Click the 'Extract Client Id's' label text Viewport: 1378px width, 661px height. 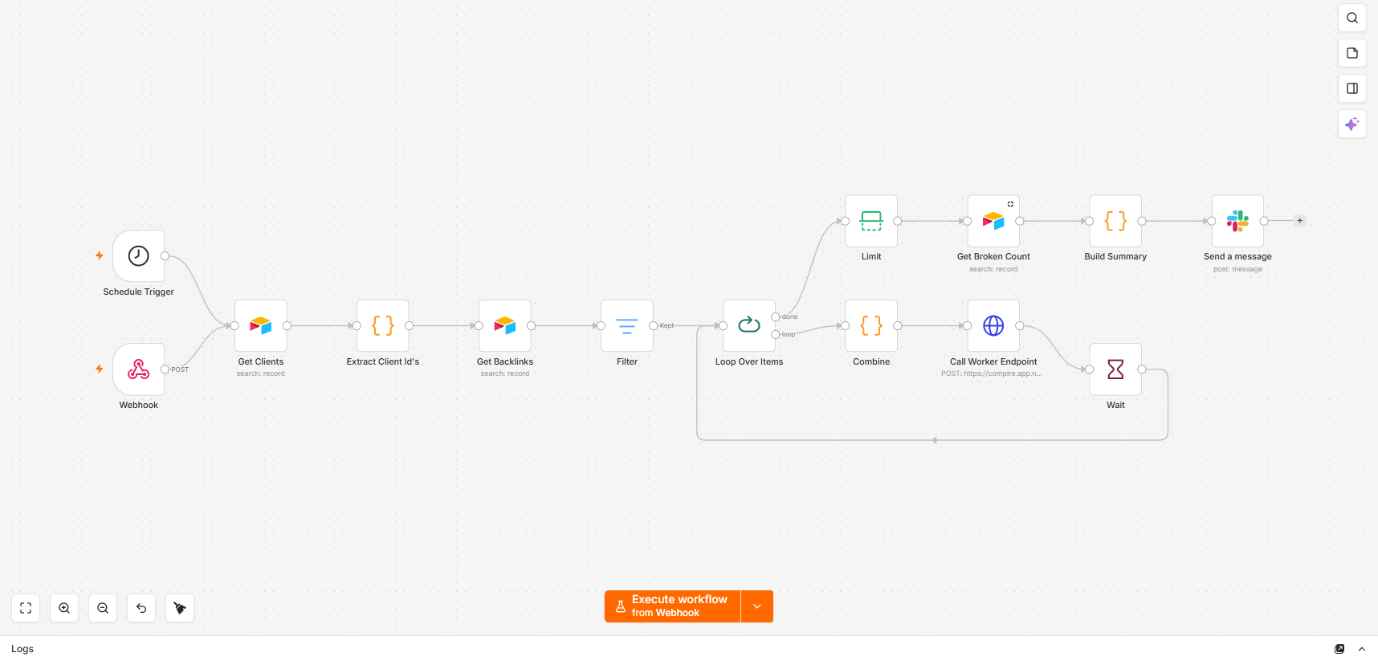point(383,361)
